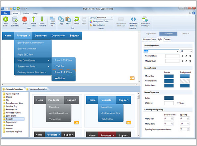Viewport: 197px width, 146px height.
Task: Open the font size dropdown
Action: [x=191, y=51]
